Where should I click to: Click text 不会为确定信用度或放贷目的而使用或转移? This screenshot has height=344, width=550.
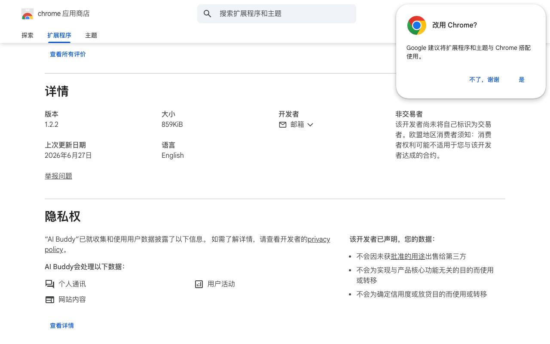pyautogui.click(x=422, y=294)
